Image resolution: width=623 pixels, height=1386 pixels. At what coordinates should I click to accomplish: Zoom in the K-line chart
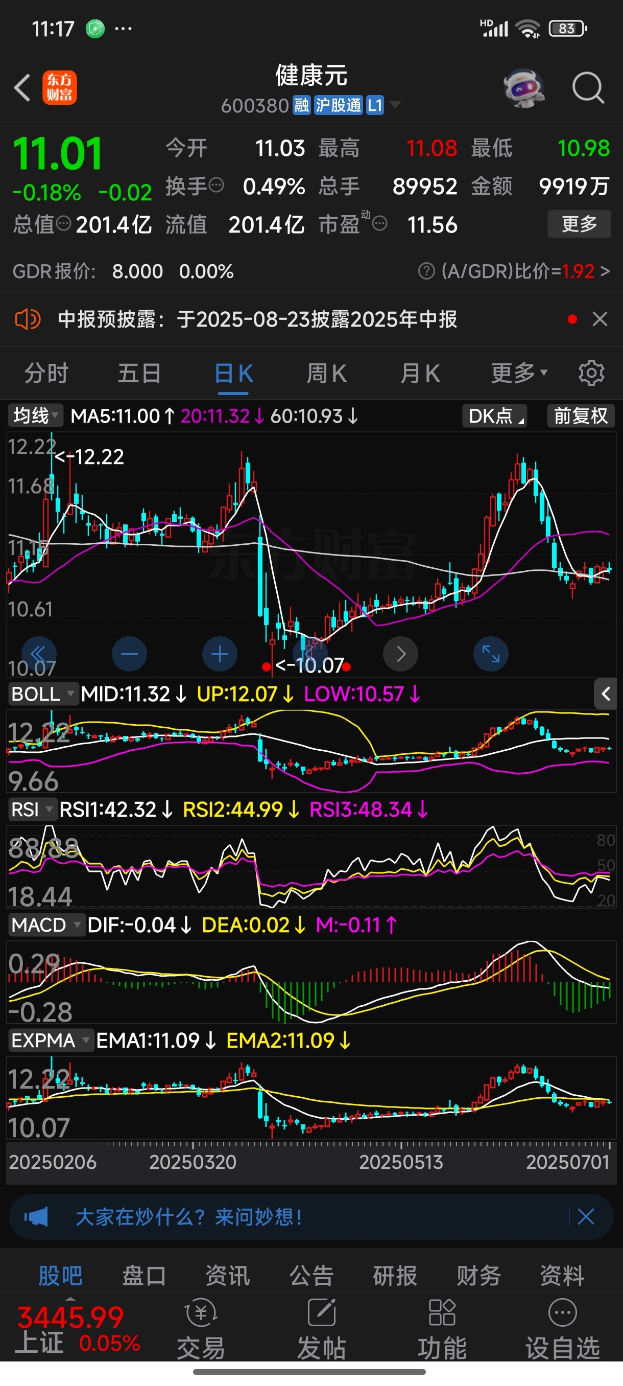(x=220, y=654)
